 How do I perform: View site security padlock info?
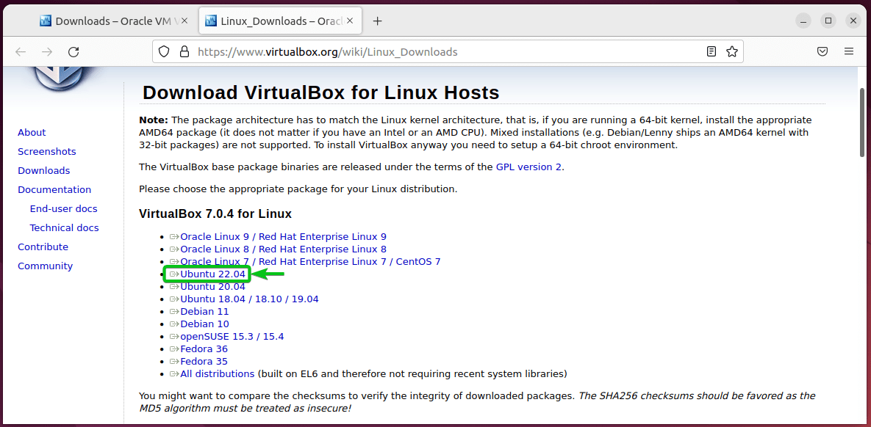pos(184,51)
